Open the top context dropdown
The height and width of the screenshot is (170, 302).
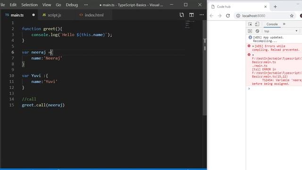(x=281, y=31)
